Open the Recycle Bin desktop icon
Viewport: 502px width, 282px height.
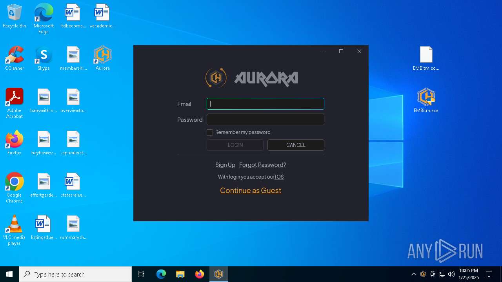(15, 16)
